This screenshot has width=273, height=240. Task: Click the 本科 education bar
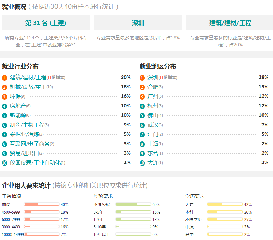tap(225, 212)
